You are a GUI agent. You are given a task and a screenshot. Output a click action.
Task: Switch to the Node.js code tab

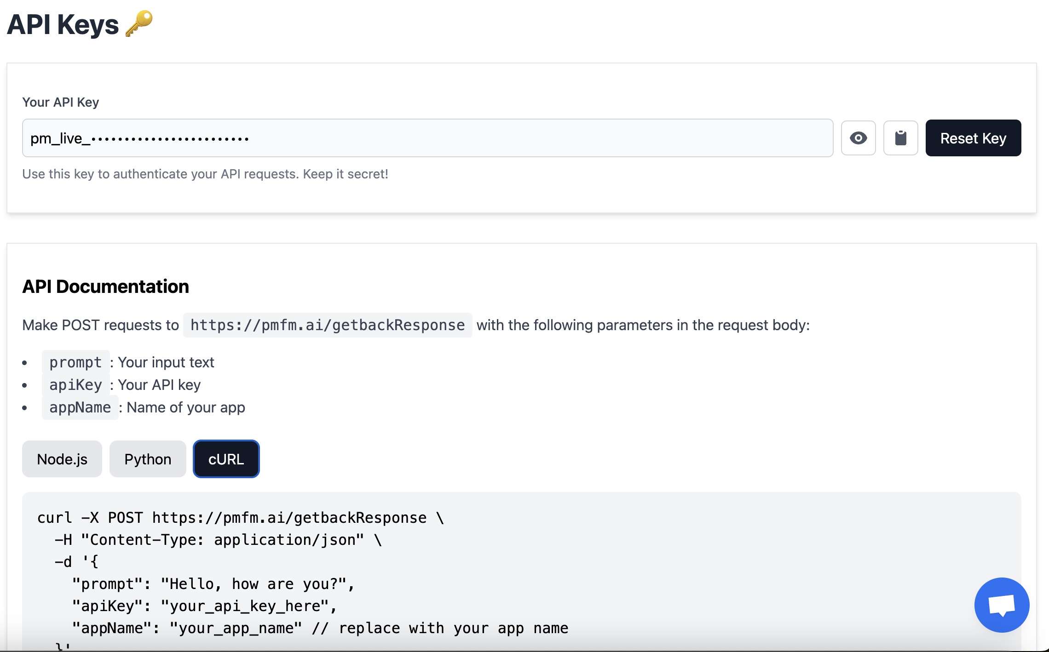pyautogui.click(x=62, y=459)
